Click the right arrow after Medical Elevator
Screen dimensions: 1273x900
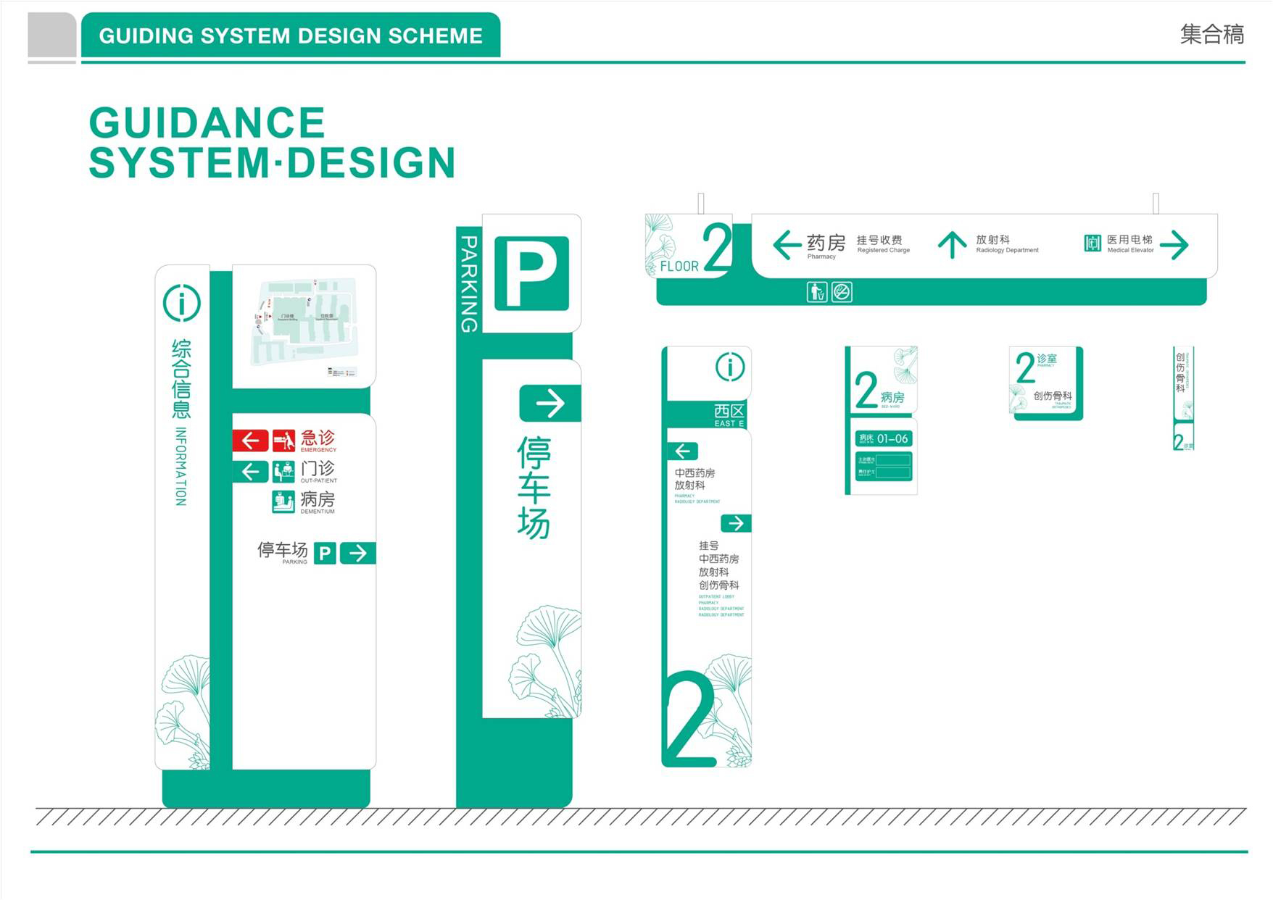(x=1174, y=245)
